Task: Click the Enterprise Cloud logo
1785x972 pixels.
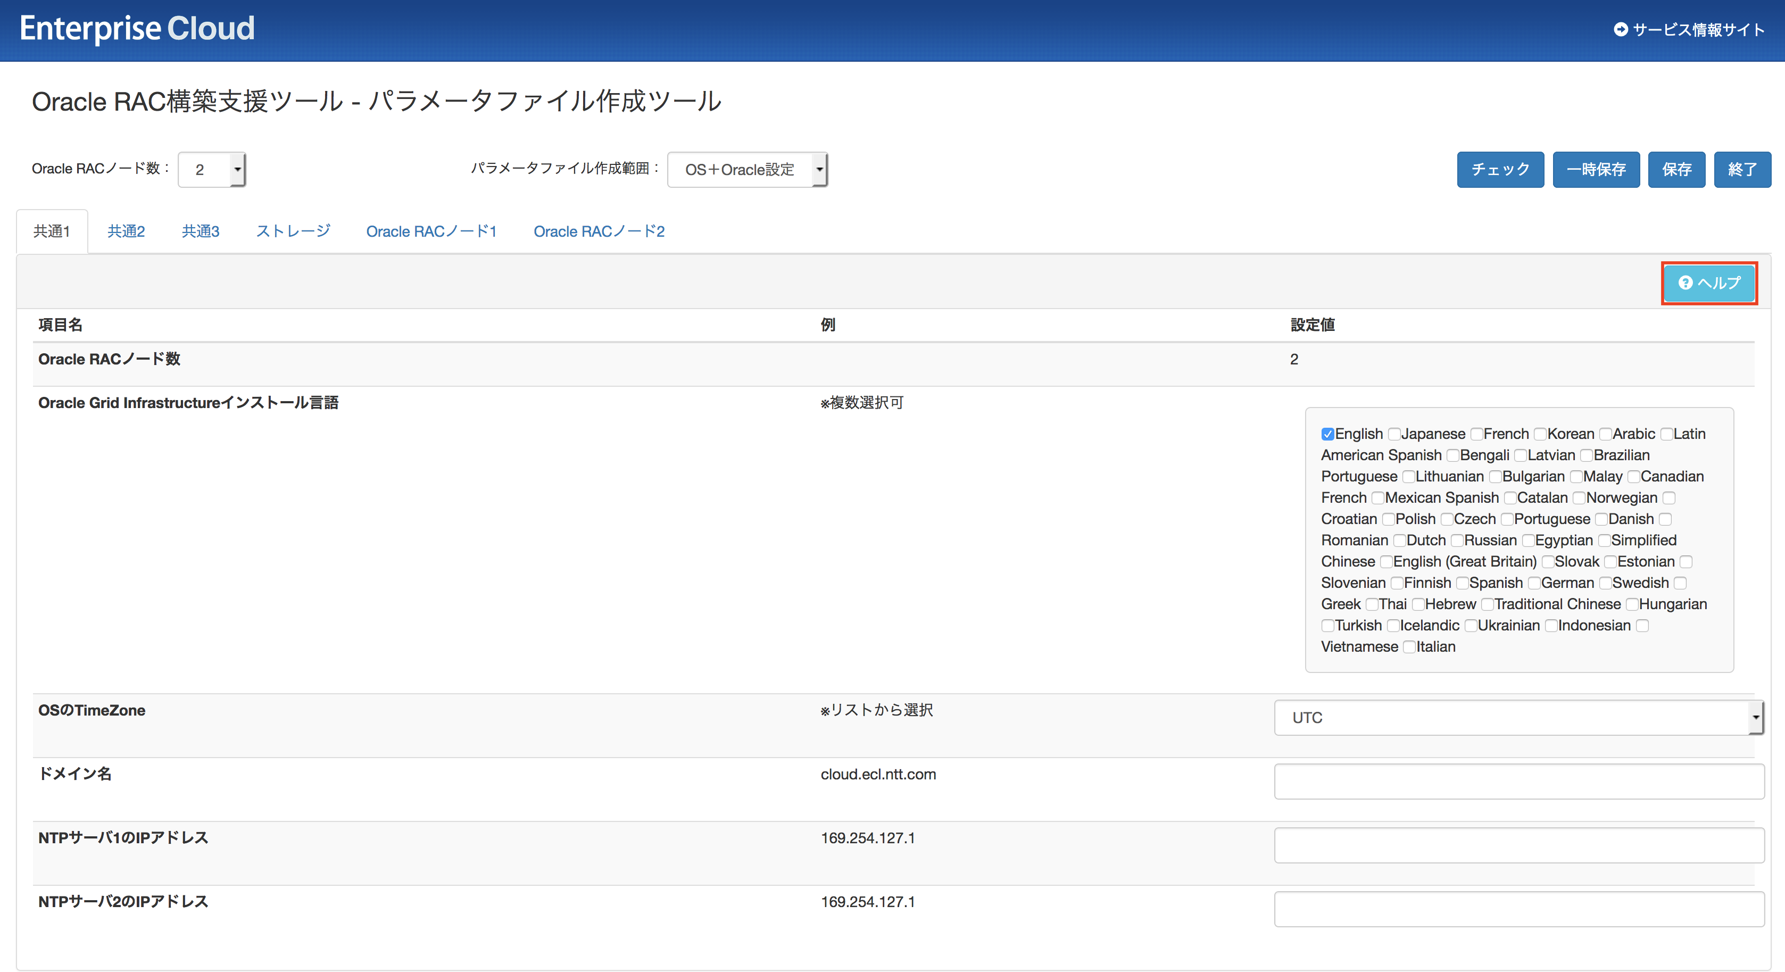Action: click(x=137, y=28)
